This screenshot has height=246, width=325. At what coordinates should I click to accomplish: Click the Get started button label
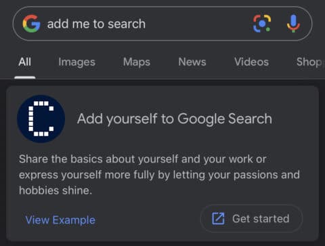pos(261,219)
